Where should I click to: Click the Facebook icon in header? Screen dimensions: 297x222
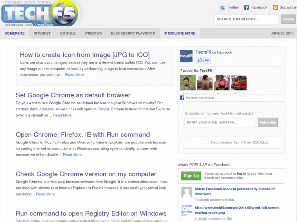(x=246, y=7)
